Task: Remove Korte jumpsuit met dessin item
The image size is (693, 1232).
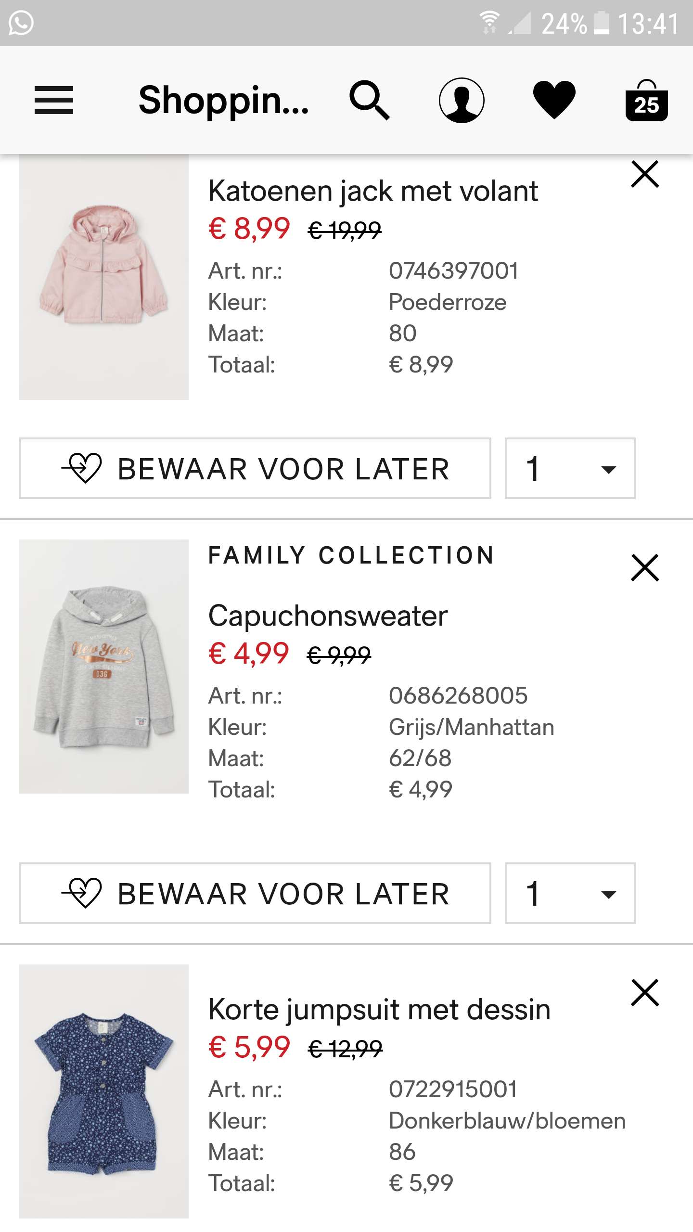Action: tap(645, 993)
